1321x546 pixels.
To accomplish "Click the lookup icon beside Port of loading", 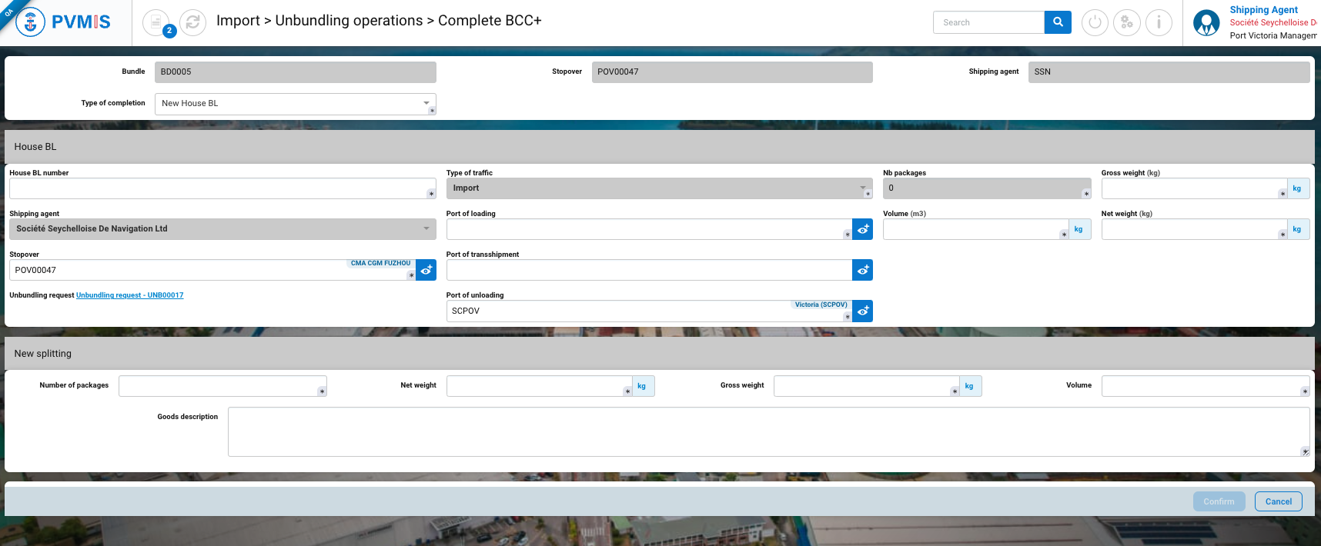I will pos(863,229).
